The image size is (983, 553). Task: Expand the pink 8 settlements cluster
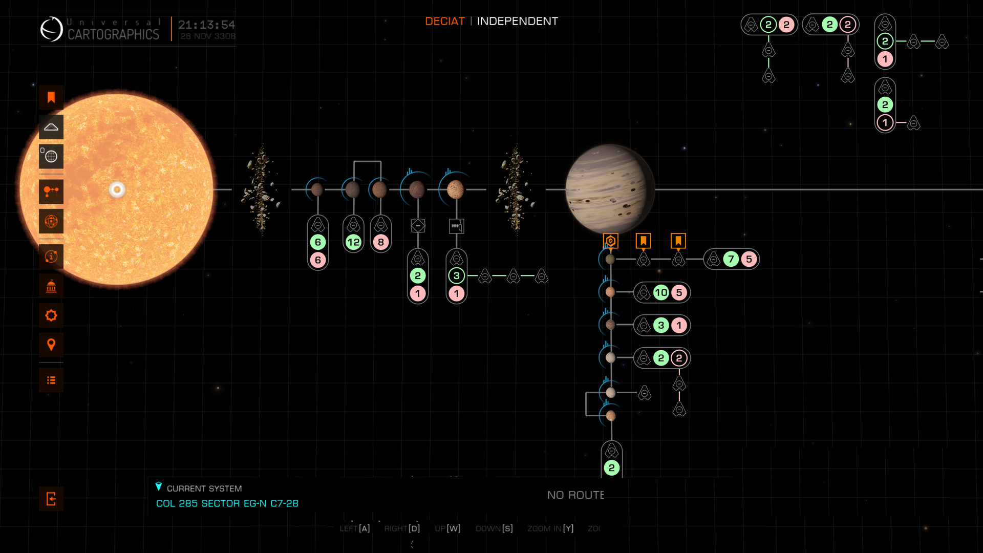pyautogui.click(x=381, y=234)
